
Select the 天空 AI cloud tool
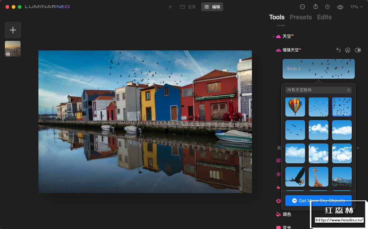pos(287,36)
